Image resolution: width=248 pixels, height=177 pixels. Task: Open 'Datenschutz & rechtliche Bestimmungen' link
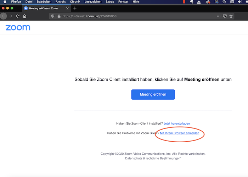coord(153,159)
